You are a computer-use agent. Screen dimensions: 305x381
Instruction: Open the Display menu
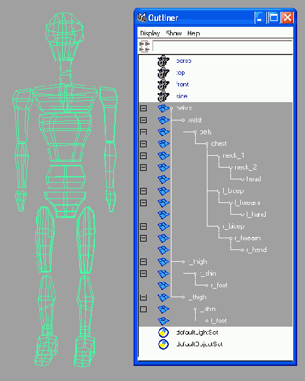150,33
